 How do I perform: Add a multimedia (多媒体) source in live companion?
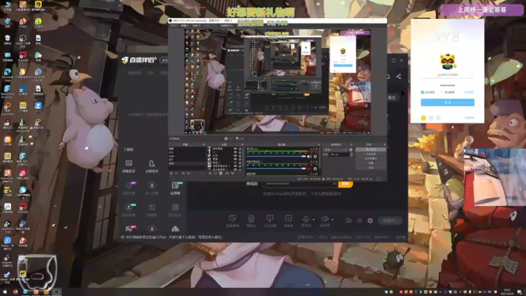288,221
